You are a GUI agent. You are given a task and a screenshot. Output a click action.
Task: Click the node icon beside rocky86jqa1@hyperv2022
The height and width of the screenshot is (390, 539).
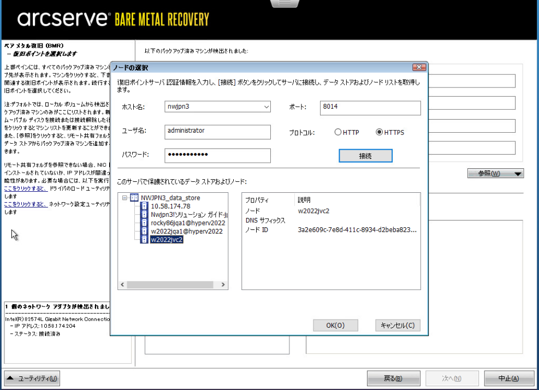[x=144, y=222]
